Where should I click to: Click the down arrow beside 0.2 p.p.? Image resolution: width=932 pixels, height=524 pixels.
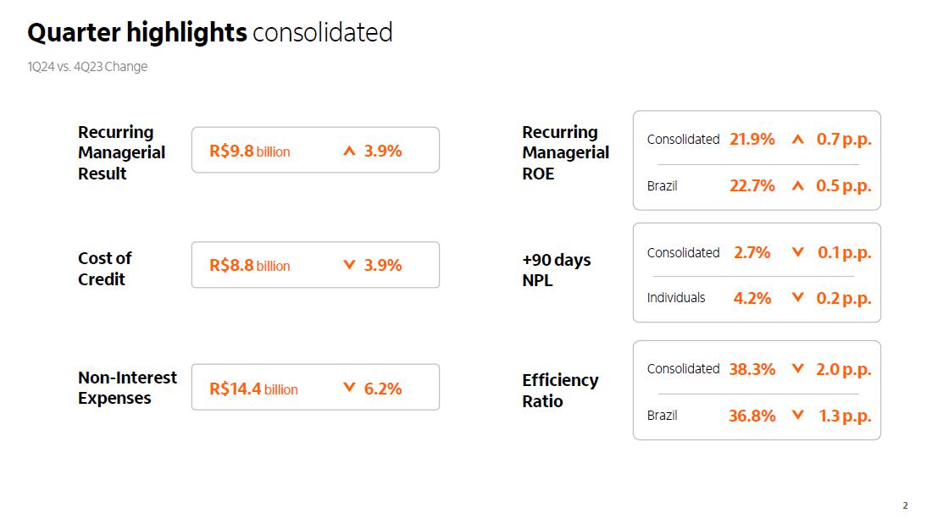[x=797, y=297]
